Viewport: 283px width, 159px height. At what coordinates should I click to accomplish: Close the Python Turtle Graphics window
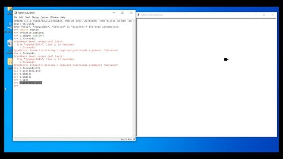point(272,15)
